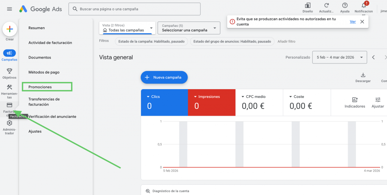The height and width of the screenshot is (195, 387).
Task: Open Administrador gear icon
Action: pyautogui.click(x=9, y=123)
